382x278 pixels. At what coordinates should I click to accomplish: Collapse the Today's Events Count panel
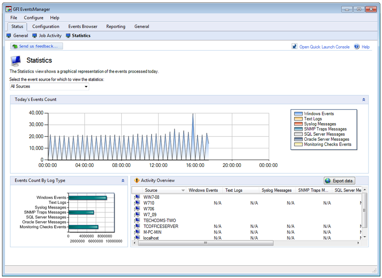364,100
